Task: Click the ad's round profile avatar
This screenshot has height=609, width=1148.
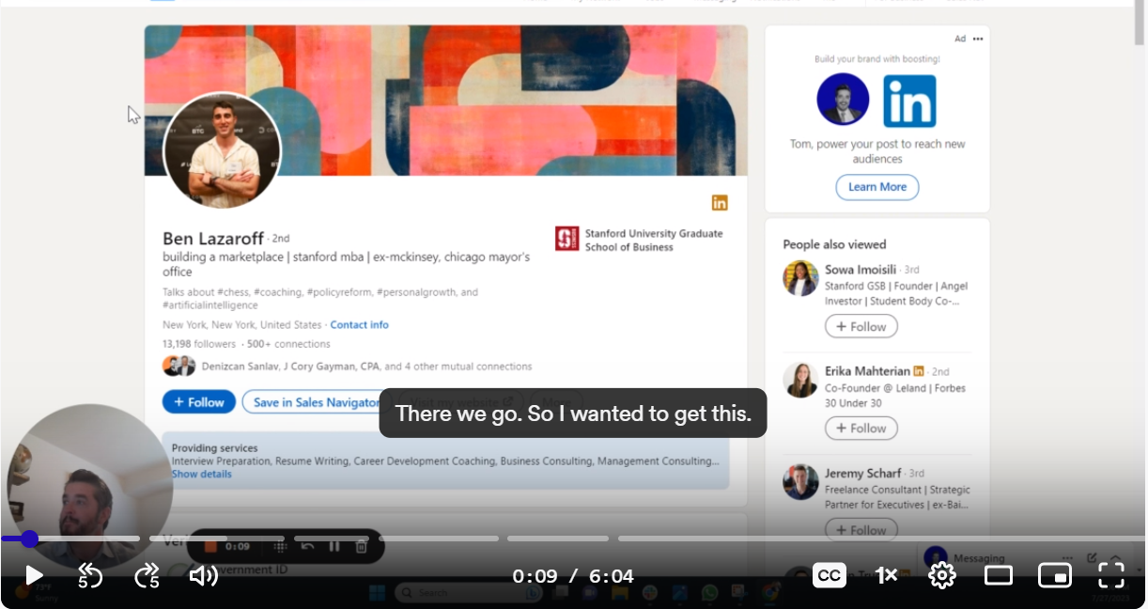Action: [843, 100]
